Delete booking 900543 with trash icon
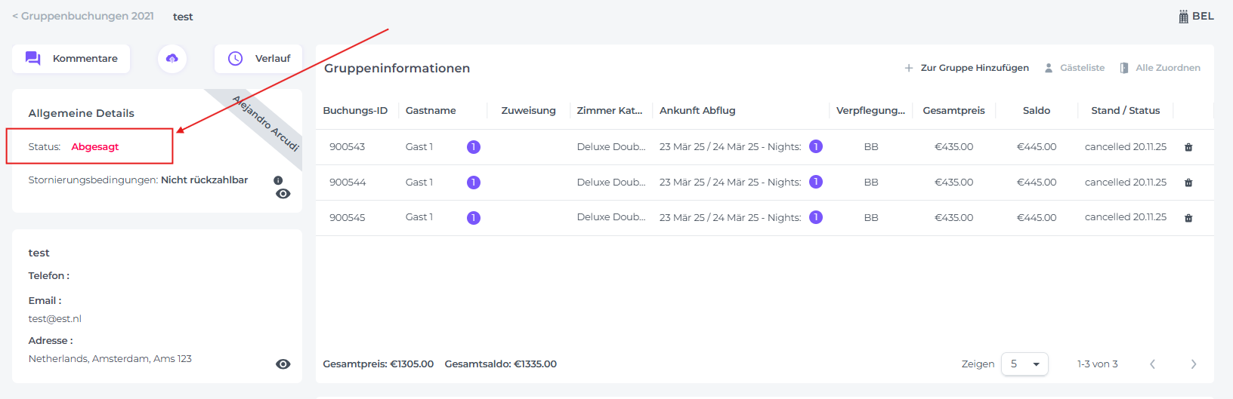The image size is (1233, 399). coord(1188,147)
